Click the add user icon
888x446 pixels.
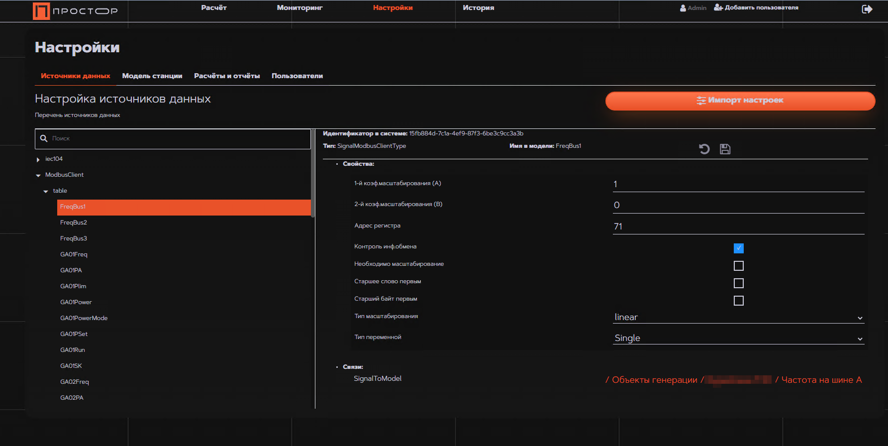718,7
